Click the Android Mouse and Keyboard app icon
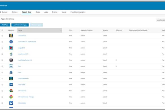 click(x=11, y=42)
